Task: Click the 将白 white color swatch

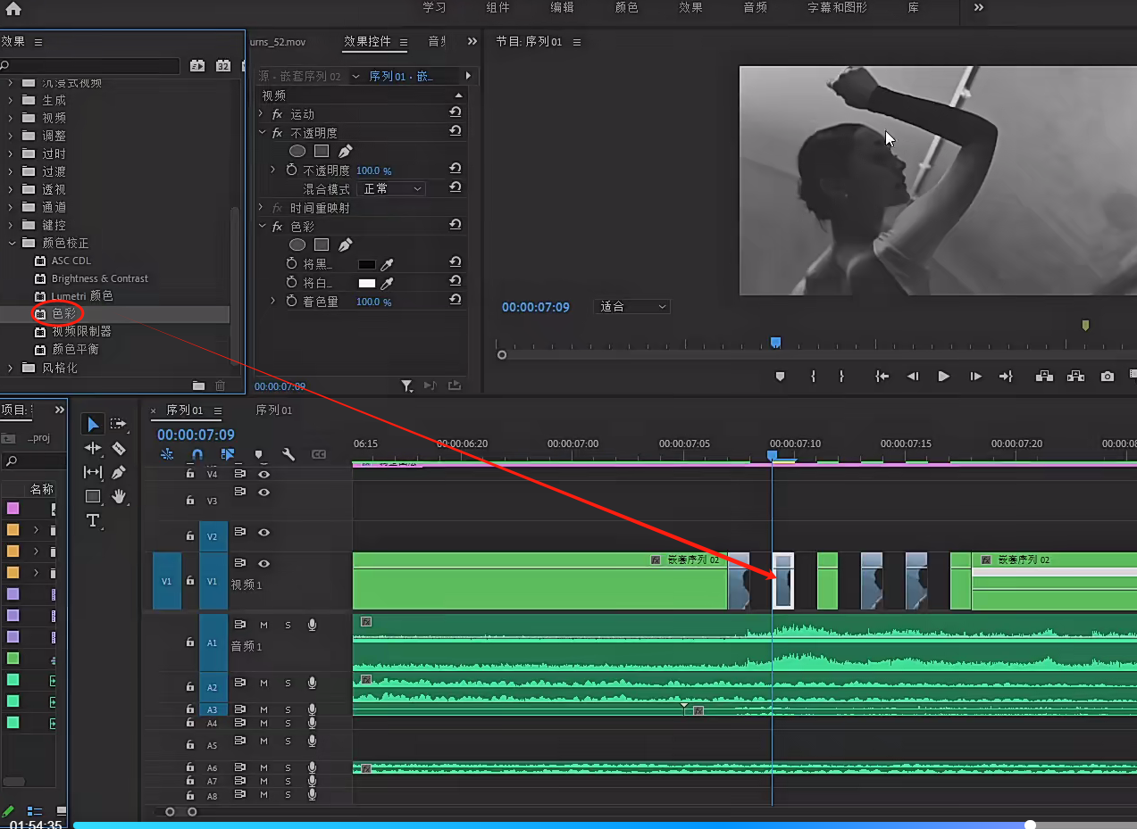Action: point(366,284)
